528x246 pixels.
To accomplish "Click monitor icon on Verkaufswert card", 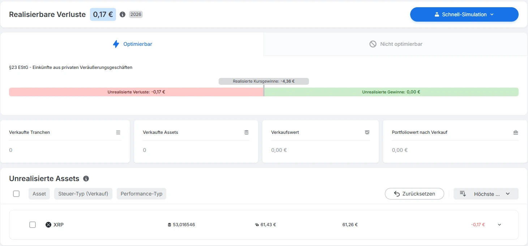I will 367,132.
